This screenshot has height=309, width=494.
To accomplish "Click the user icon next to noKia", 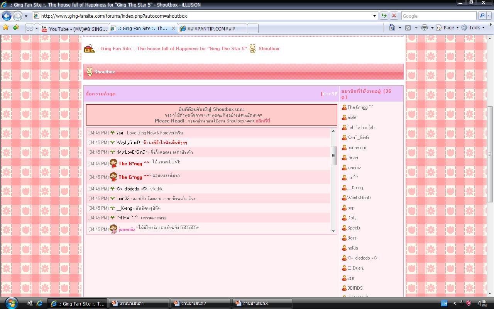I will (344, 248).
